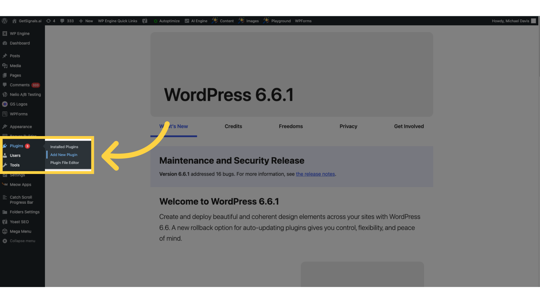This screenshot has width=540, height=303.
Task: Click the plus New content button
Action: (x=86, y=21)
